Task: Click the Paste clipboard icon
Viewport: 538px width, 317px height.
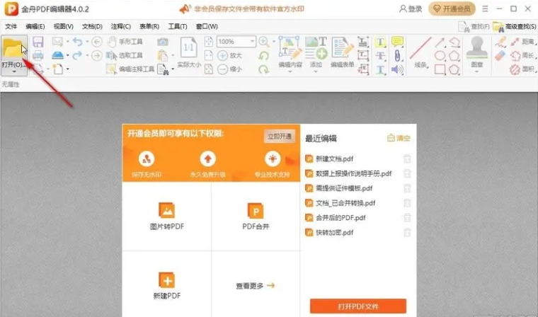Action: [x=162, y=55]
